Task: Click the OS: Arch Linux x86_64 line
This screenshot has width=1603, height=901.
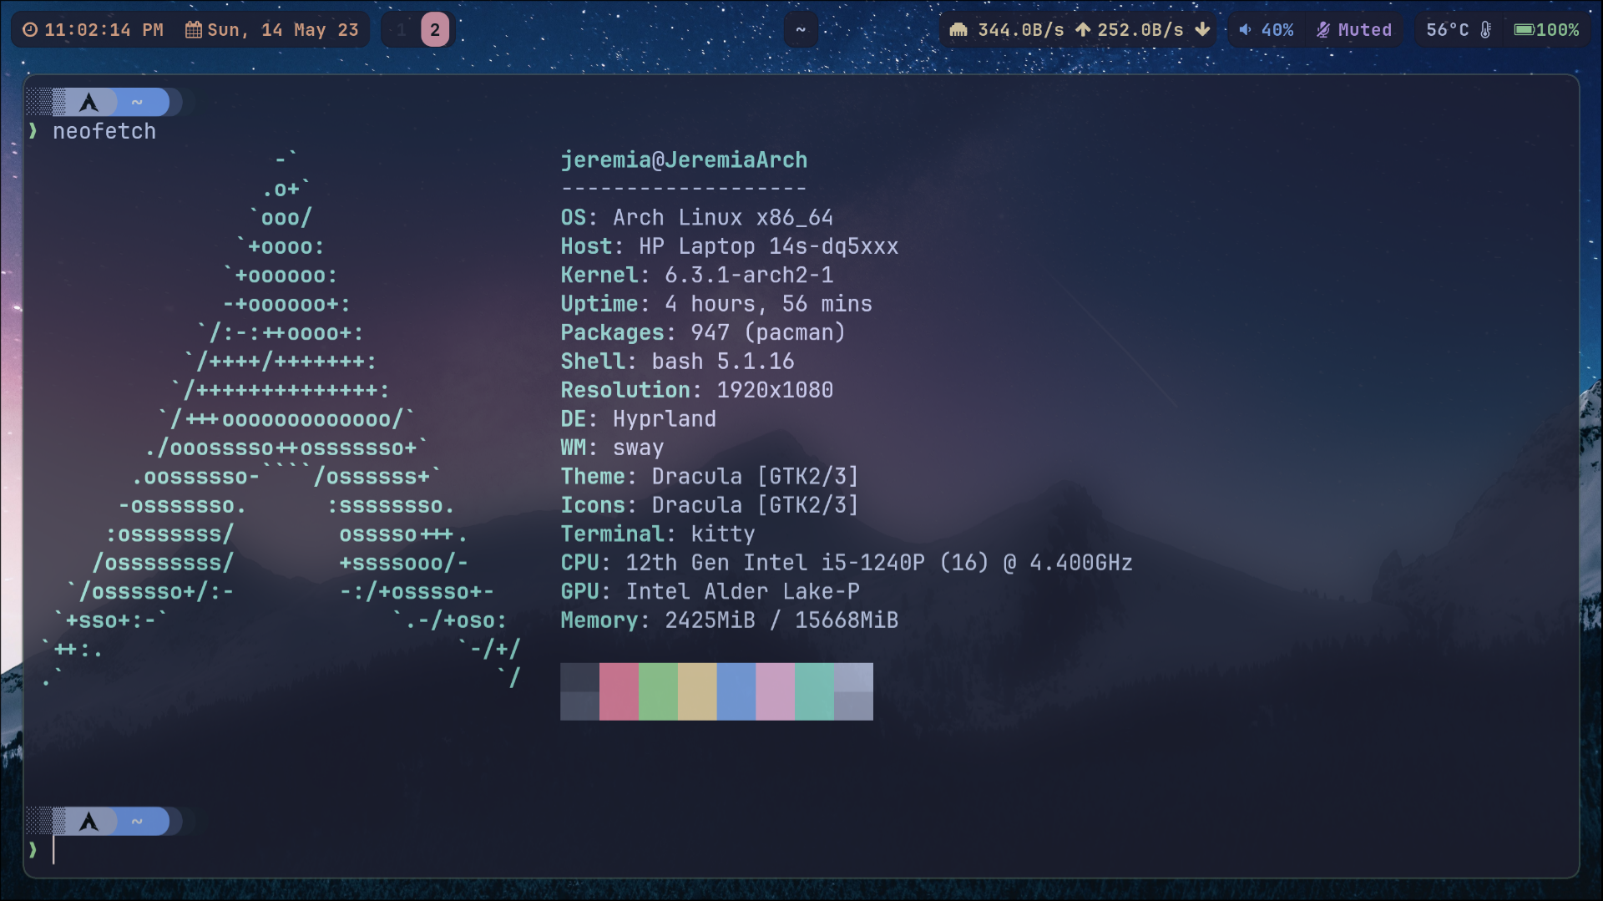Action: click(x=697, y=217)
